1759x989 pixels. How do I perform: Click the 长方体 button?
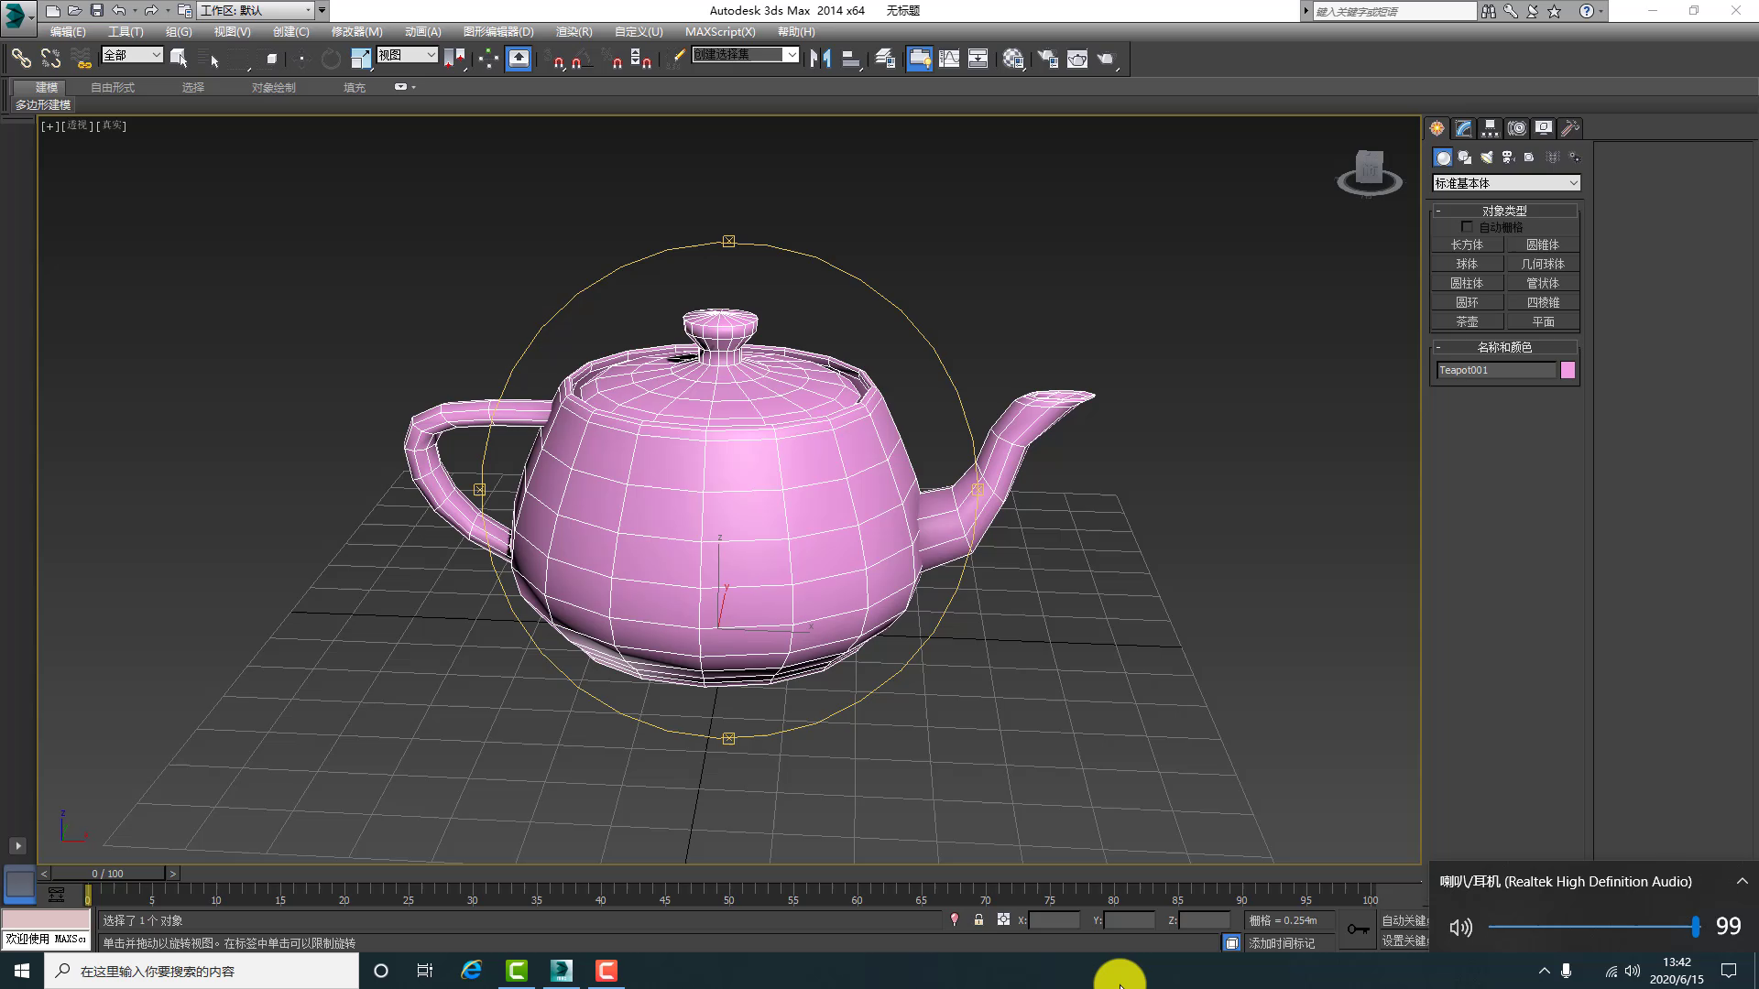(x=1467, y=245)
